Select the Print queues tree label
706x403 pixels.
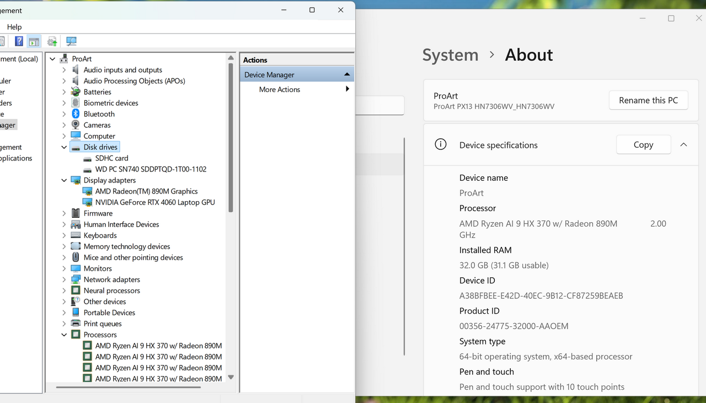pyautogui.click(x=103, y=324)
